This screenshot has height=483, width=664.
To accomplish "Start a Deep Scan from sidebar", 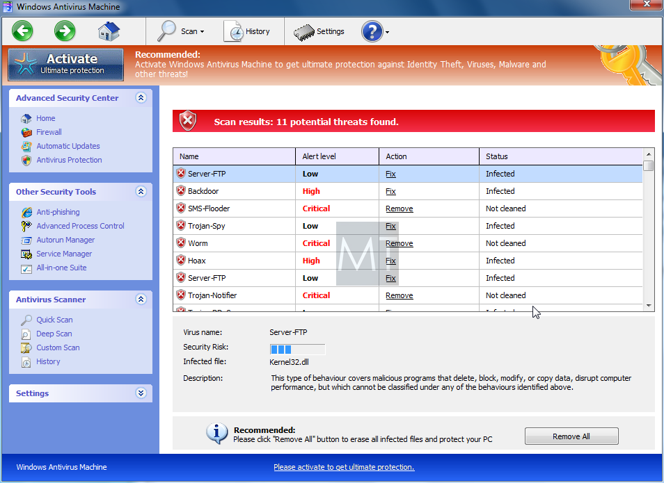I will click(x=54, y=334).
